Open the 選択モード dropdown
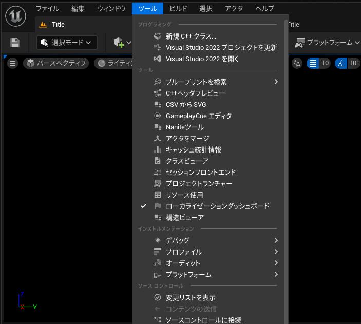 pos(67,43)
